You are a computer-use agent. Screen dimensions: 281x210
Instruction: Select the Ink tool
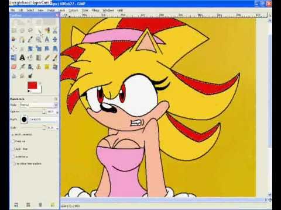[x=30, y=67]
